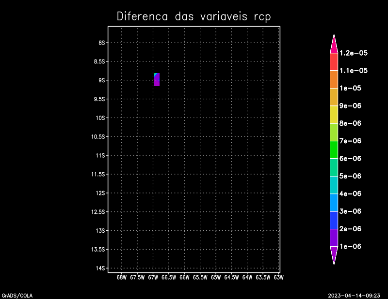
Task: Click the 11S latitude tick label
Action: 100,155
